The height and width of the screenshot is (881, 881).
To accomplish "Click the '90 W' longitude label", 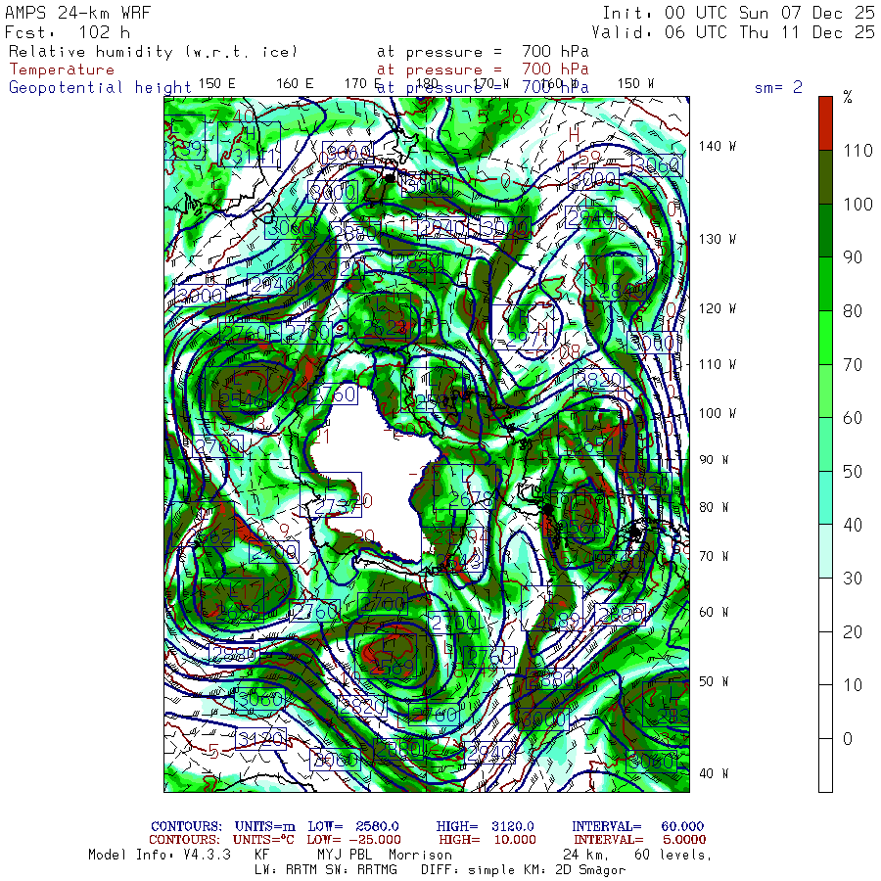I will 714,460.
